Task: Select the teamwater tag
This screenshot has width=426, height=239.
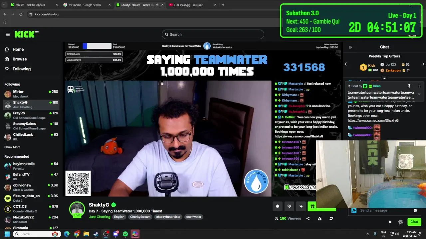Action: coord(194,217)
